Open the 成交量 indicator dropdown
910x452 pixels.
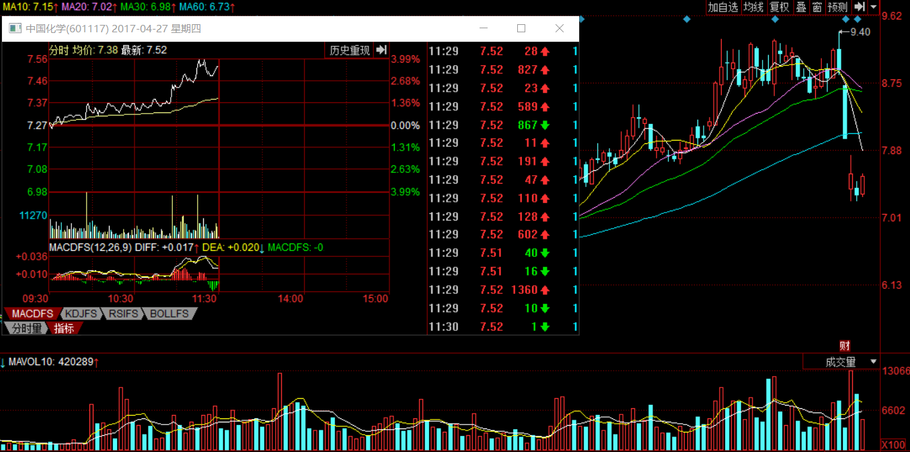coord(874,362)
